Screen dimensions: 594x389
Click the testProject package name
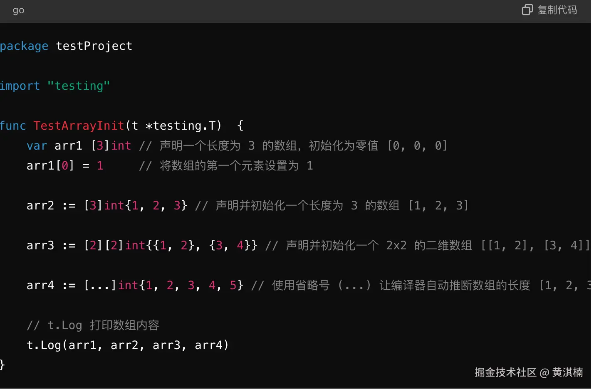(x=94, y=46)
